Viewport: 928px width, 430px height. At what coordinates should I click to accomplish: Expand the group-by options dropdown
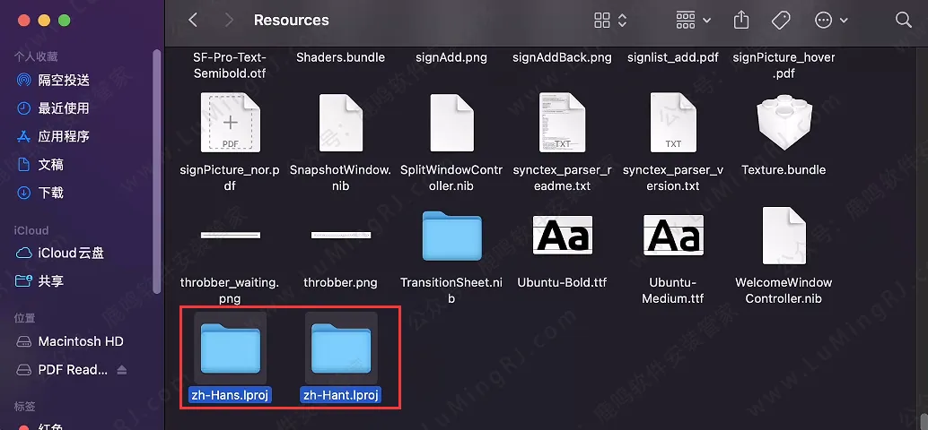(x=693, y=20)
